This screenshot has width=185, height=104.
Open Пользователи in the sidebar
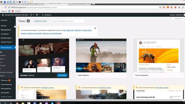click(6, 84)
